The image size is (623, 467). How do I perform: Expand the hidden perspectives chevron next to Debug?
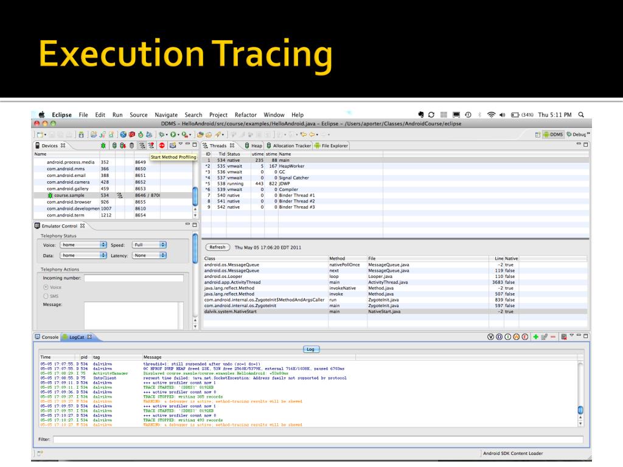pos(588,133)
